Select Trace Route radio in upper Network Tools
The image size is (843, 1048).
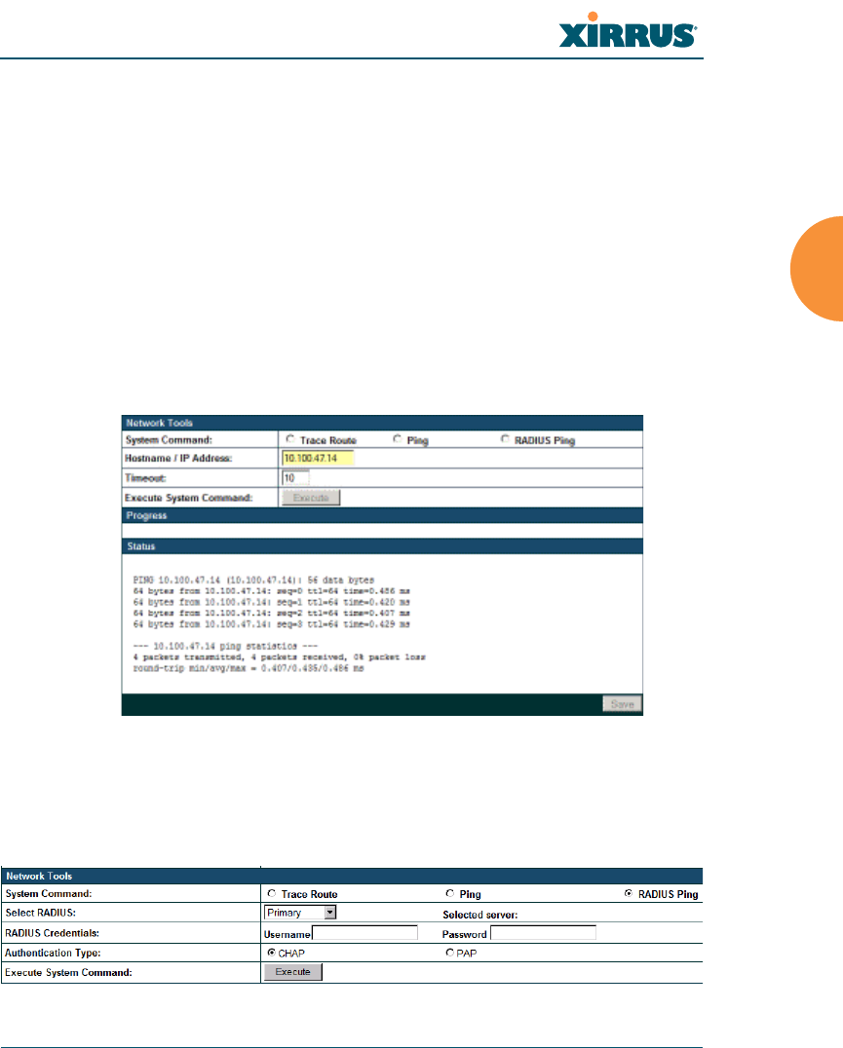tap(290, 439)
